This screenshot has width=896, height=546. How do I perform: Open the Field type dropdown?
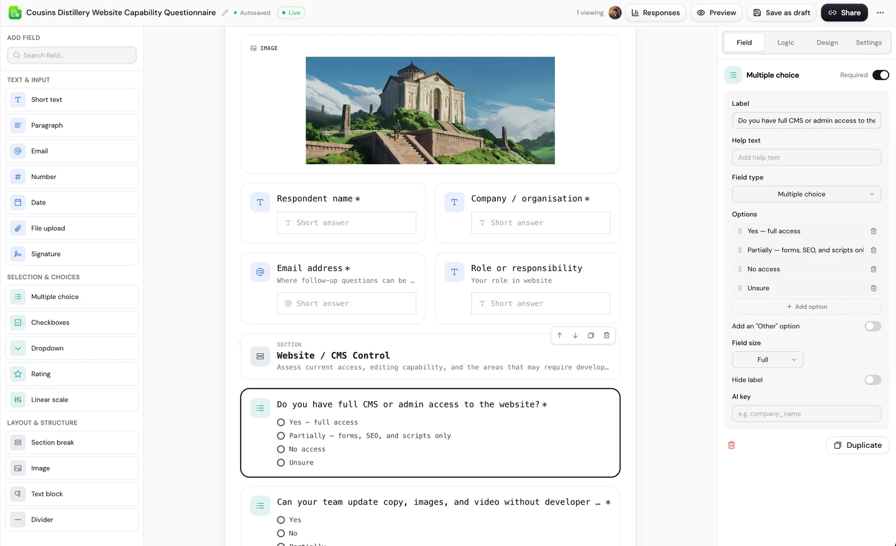(x=806, y=194)
